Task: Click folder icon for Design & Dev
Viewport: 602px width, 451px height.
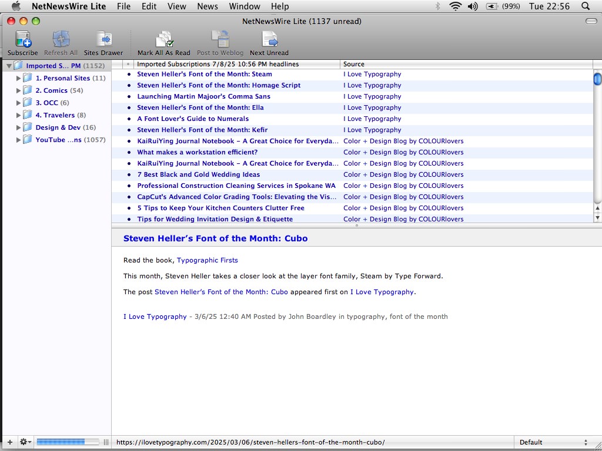Action: click(27, 127)
